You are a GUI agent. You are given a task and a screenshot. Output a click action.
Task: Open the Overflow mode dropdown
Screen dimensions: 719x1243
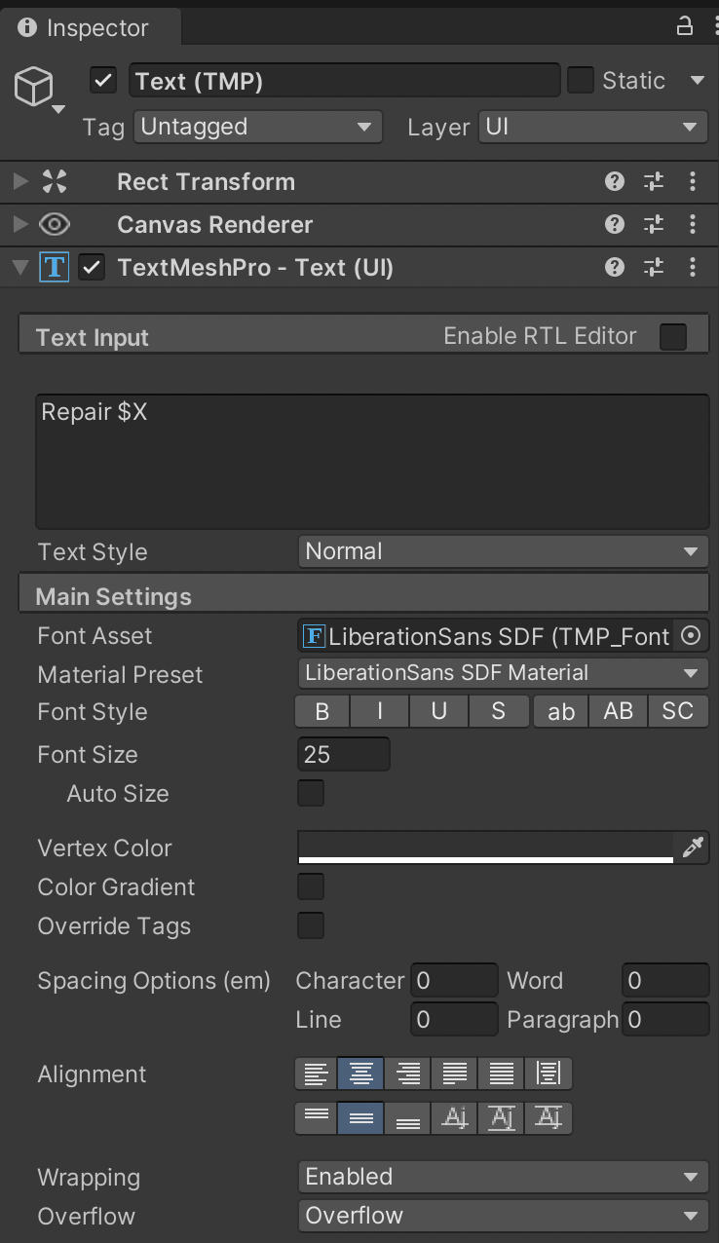tap(503, 1216)
